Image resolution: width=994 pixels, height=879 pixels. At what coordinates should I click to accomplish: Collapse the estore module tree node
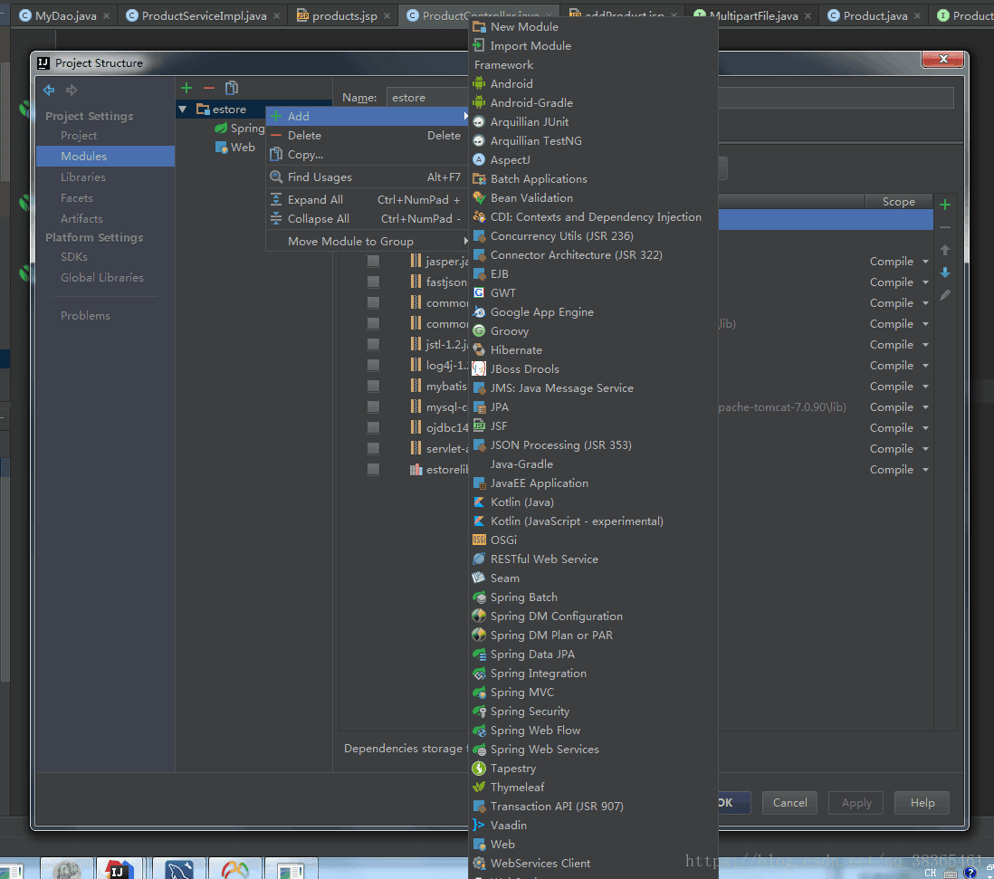[183, 109]
